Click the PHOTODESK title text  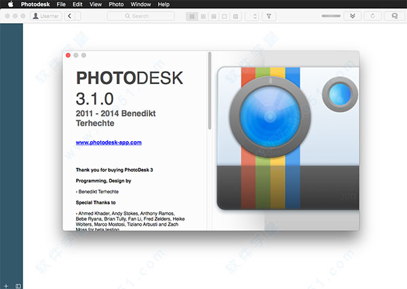tap(130, 78)
